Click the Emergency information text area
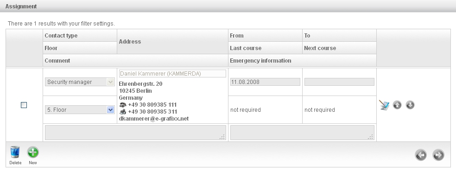Screen dimensions: 456x173 click(x=302, y=133)
